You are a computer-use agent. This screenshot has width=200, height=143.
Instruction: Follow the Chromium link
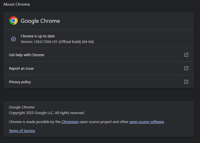pyautogui.click(x=70, y=122)
